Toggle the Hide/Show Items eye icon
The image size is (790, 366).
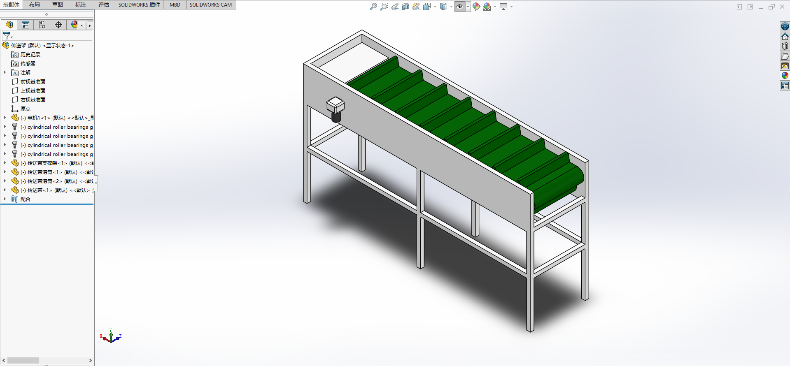pyautogui.click(x=460, y=7)
